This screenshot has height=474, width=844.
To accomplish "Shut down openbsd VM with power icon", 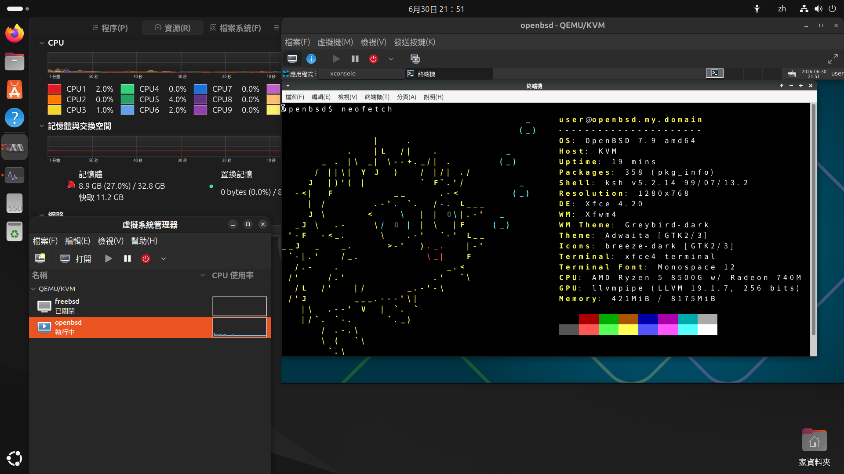I will pos(373,59).
